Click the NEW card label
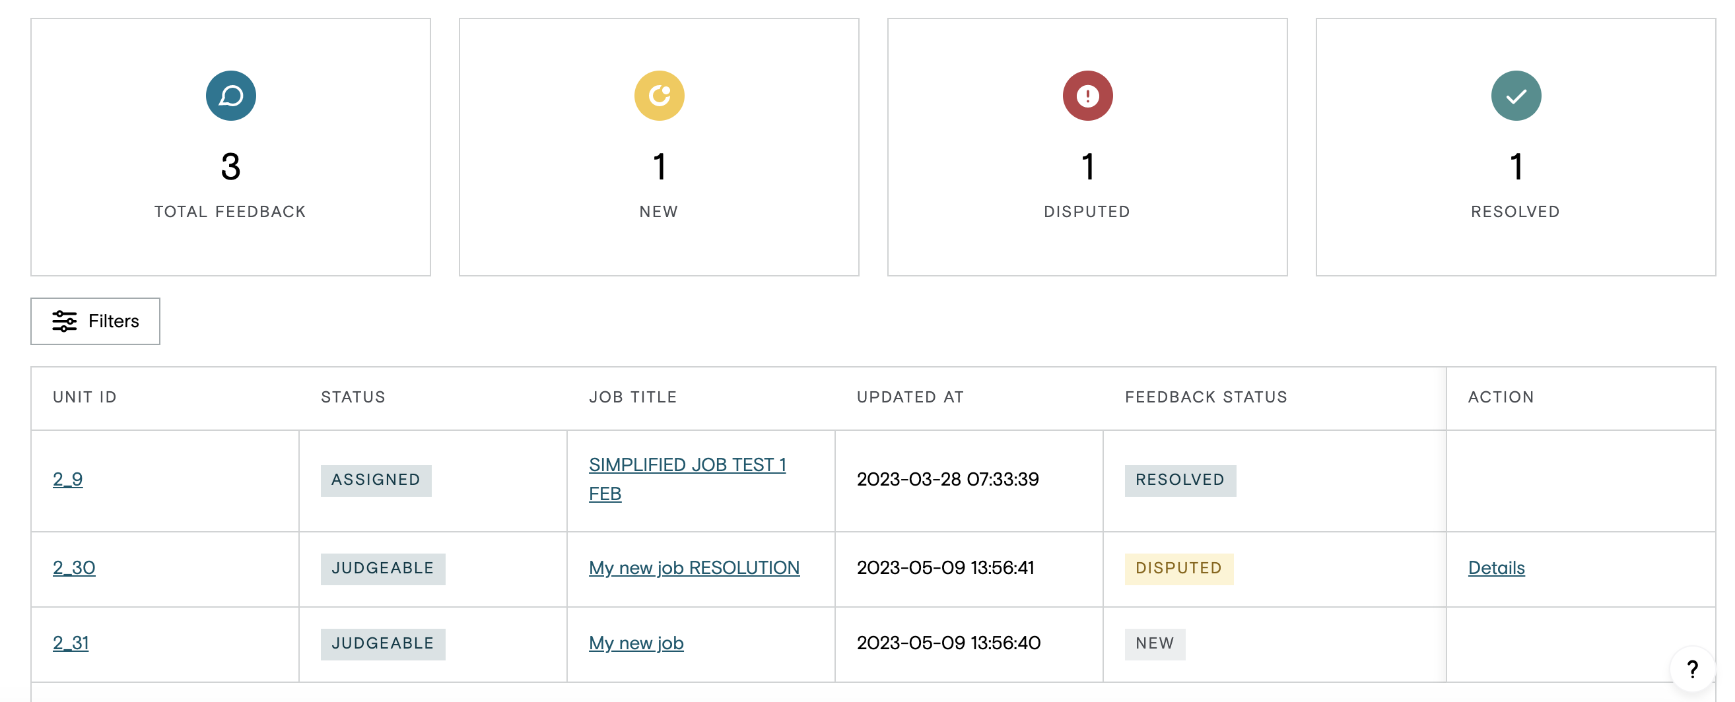The image size is (1735, 702). [659, 212]
